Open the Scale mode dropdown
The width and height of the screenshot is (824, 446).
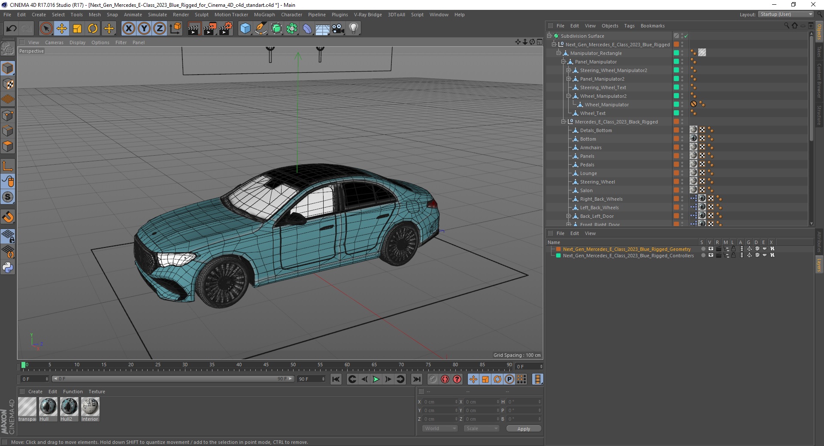(x=482, y=428)
